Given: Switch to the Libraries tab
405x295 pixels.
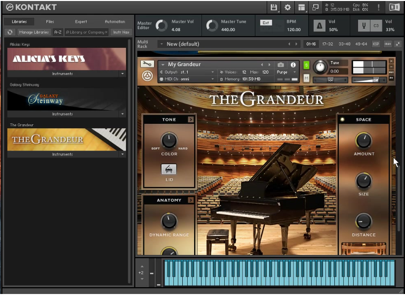Looking at the screenshot, I should 19,22.
